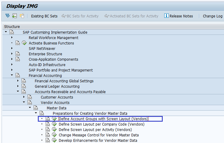
Task: Select 'Define Account Groups with Screen Layout (Vendors)' text
Action: point(104,119)
